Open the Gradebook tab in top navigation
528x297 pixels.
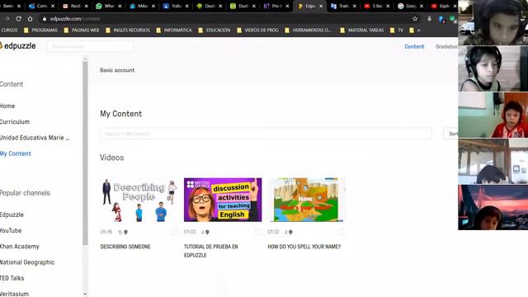point(447,46)
